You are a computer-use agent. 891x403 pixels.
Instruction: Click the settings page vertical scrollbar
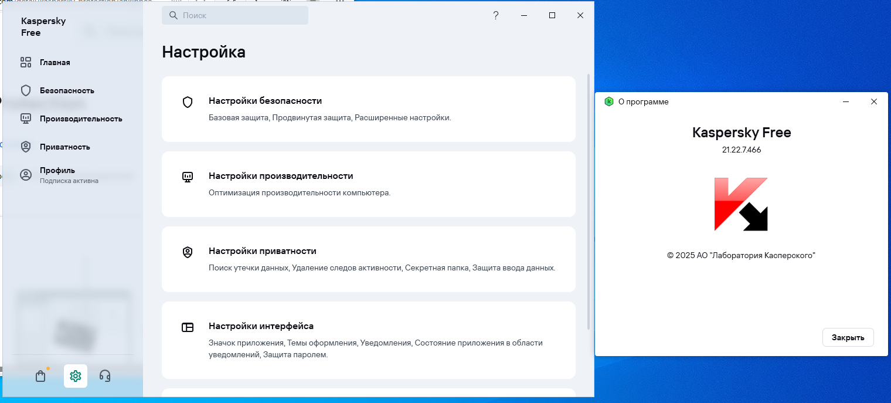589,201
